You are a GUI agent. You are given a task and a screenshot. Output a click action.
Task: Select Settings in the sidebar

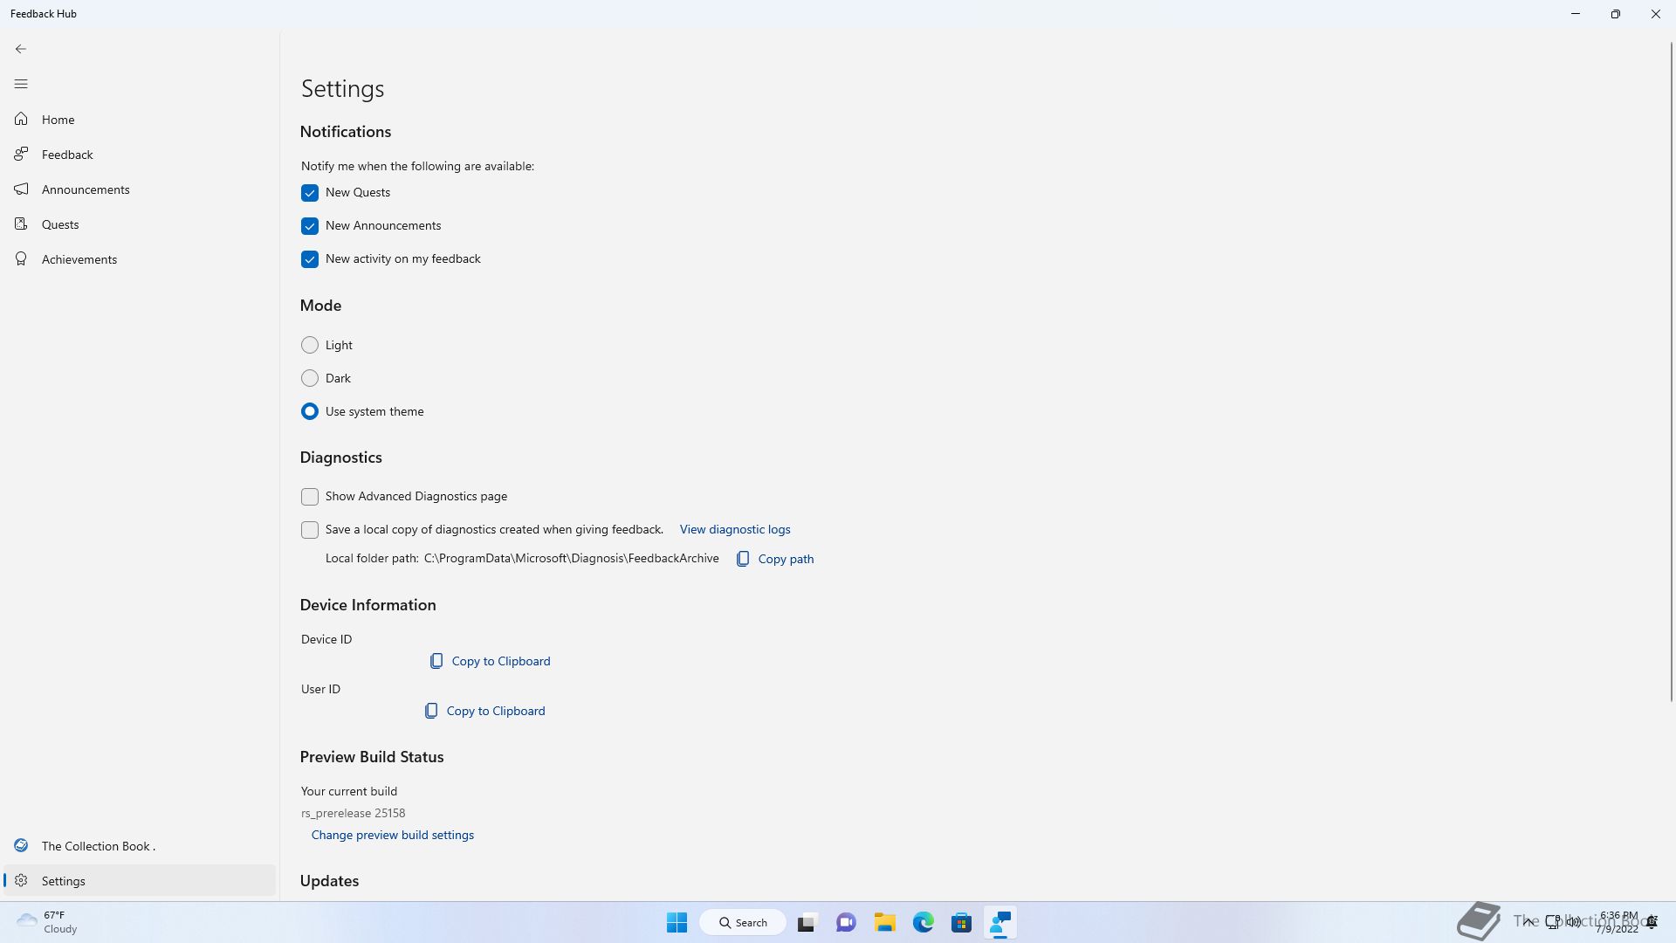tap(140, 881)
